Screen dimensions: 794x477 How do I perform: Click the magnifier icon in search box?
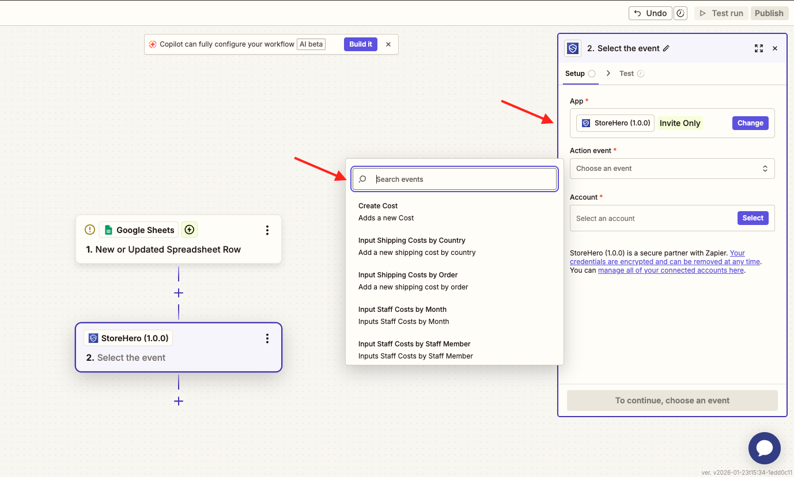pyautogui.click(x=362, y=180)
